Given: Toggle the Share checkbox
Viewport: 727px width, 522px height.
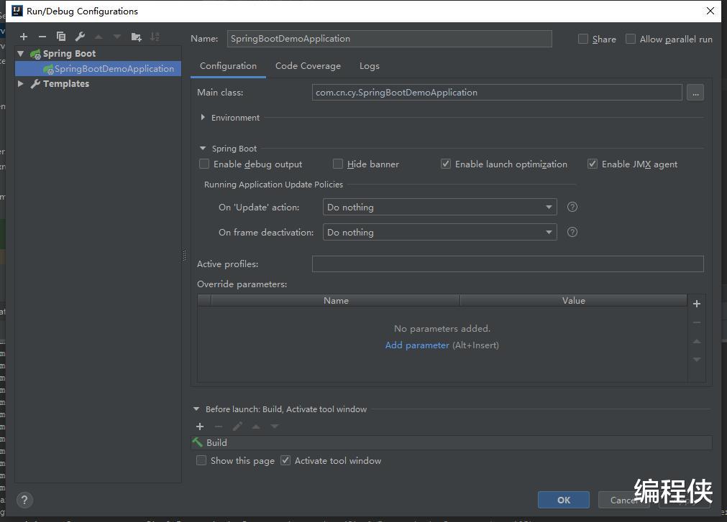Looking at the screenshot, I should pyautogui.click(x=582, y=39).
